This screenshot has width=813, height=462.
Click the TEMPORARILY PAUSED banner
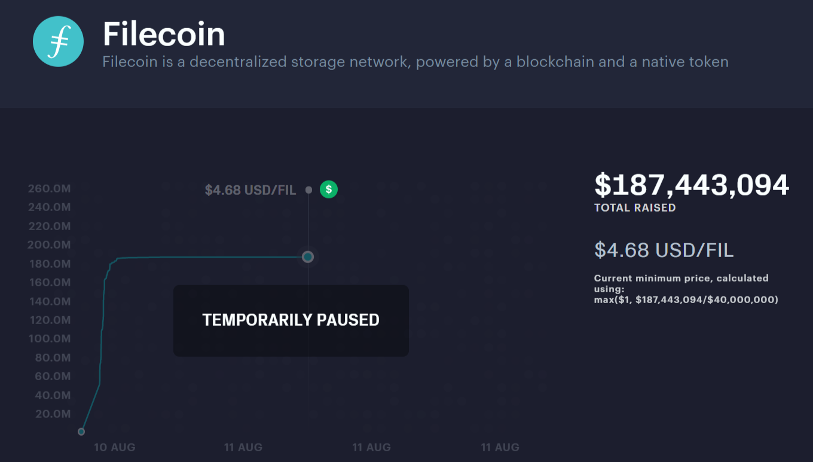point(291,320)
